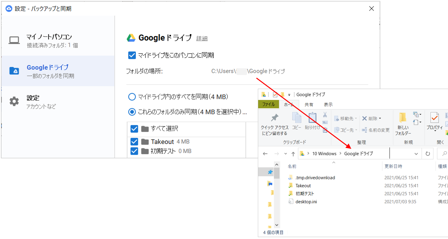This screenshot has width=448, height=239.
Task: Click the copy path icon below the scissors
Action: click(x=325, y=122)
